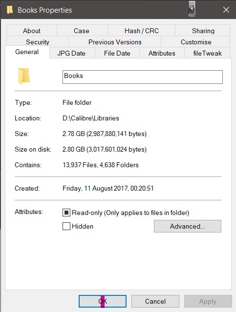
Task: Click the small arrow widget in title bar
Action: (x=192, y=9)
